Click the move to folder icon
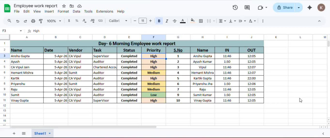Image resolution: width=330 pixels, height=138 pixels. pyautogui.click(x=72, y=6)
